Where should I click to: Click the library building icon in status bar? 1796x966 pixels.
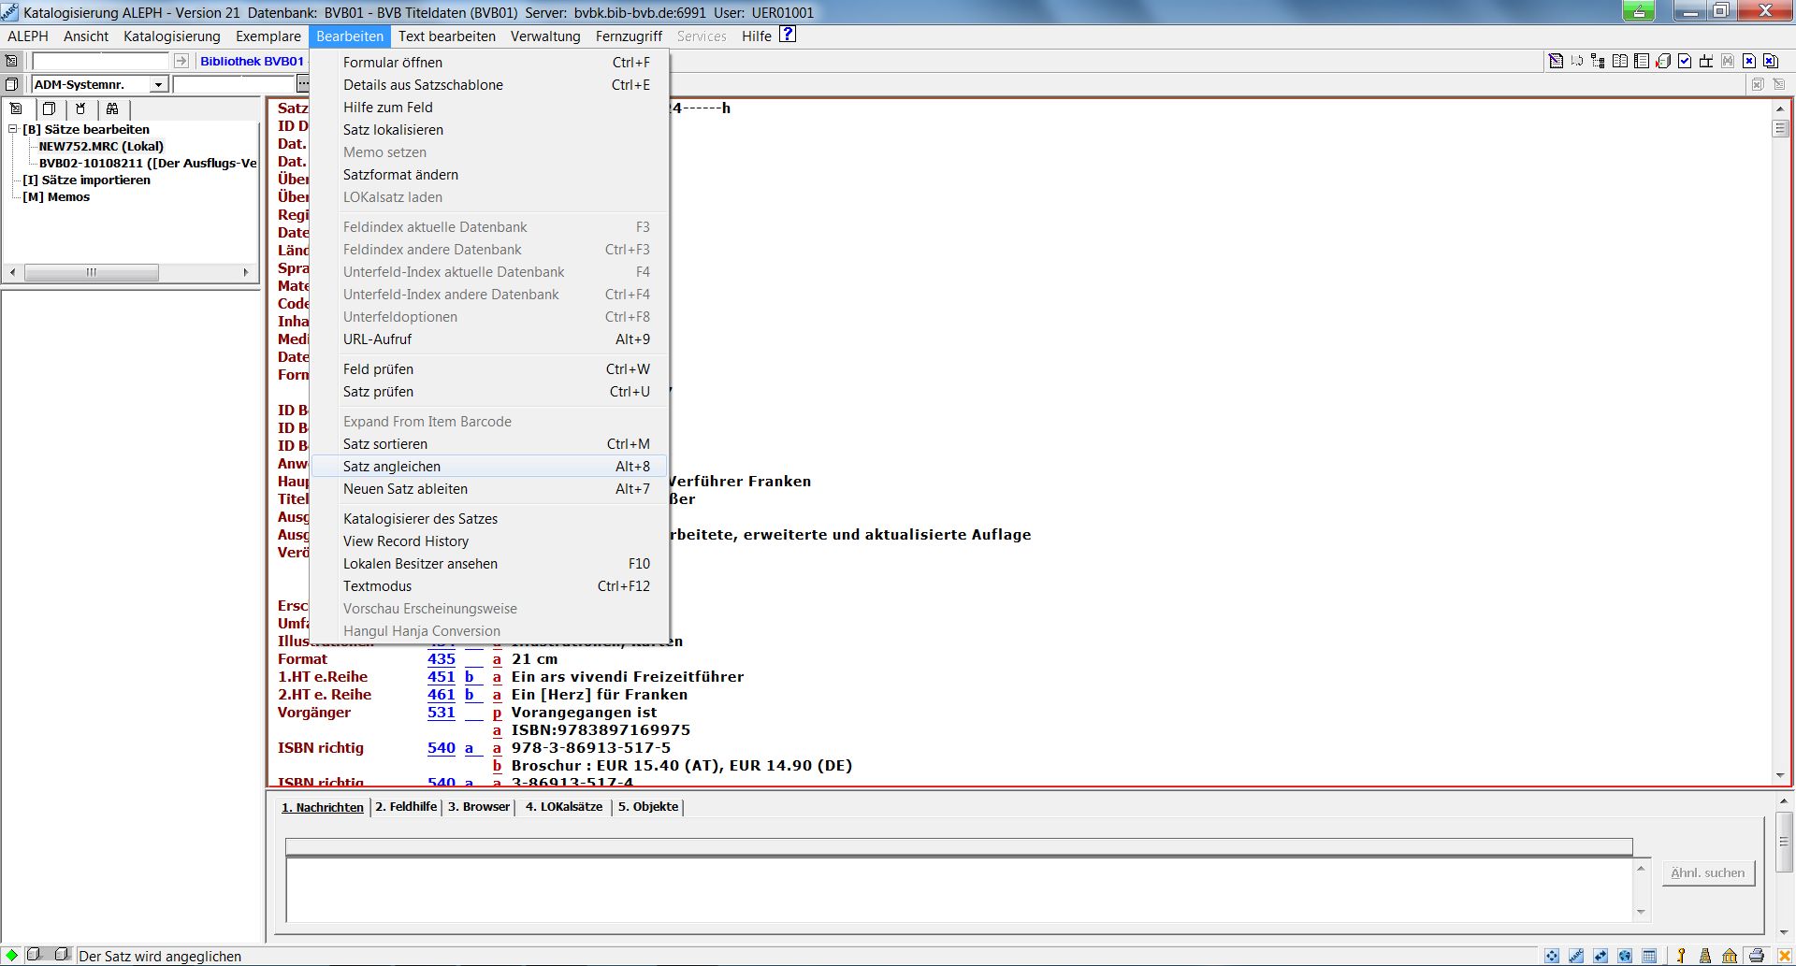point(1730,956)
